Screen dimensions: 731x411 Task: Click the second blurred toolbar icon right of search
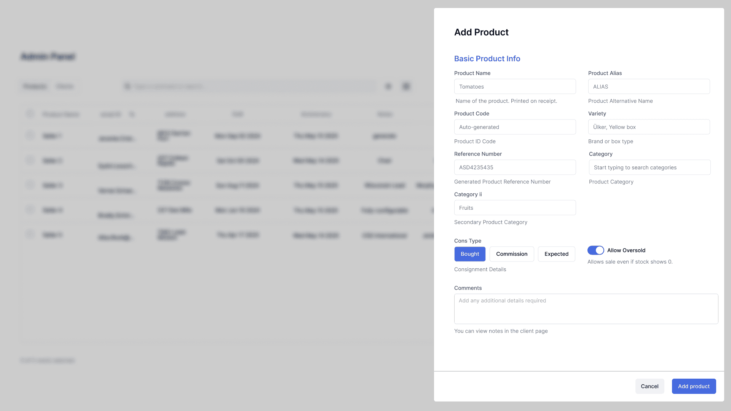tap(406, 86)
